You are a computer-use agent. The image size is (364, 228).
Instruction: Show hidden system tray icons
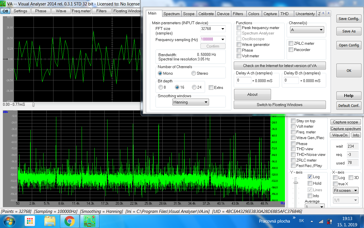(312, 221)
